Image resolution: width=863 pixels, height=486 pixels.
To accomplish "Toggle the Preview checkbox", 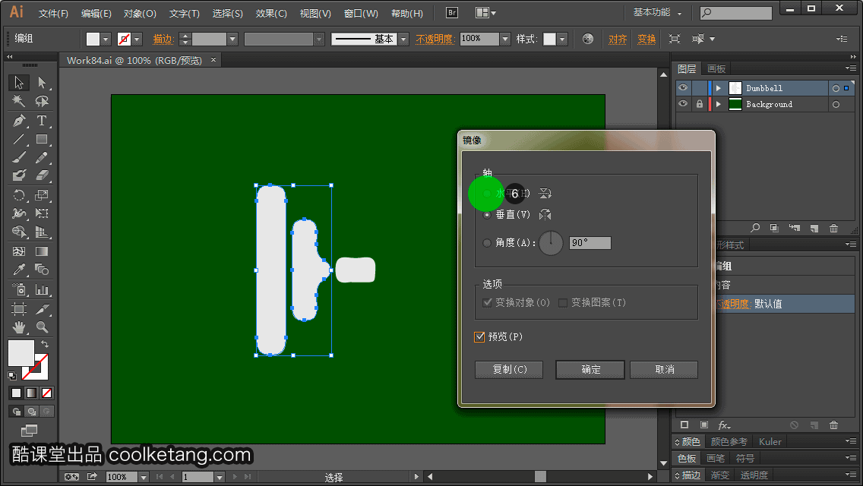I will (479, 337).
